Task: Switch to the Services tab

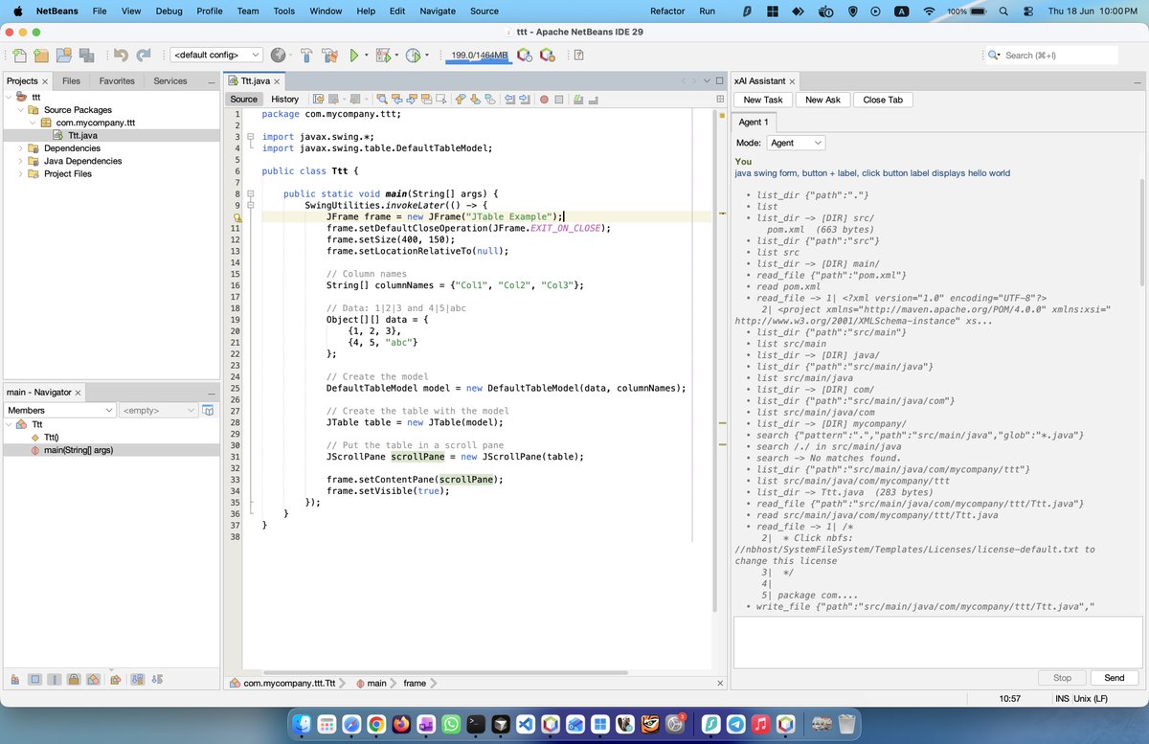Action: (x=170, y=81)
